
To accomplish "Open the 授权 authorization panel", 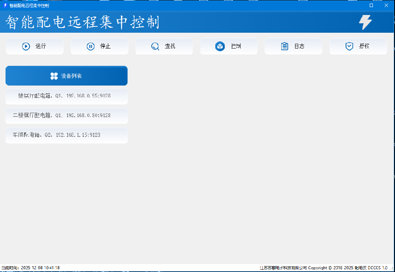I will (x=358, y=46).
